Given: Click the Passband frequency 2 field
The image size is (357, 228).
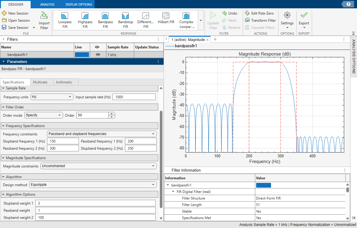Looking at the screenshot, I should [x=63, y=148].
